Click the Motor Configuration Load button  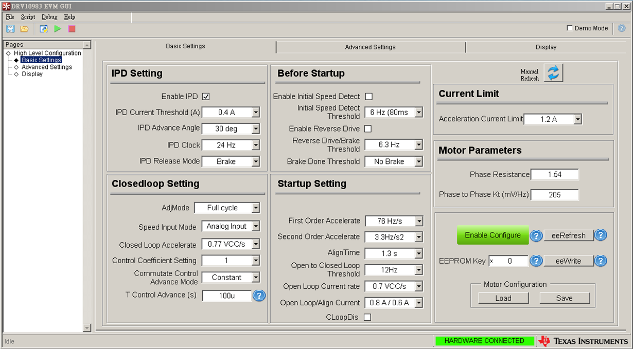pos(503,298)
